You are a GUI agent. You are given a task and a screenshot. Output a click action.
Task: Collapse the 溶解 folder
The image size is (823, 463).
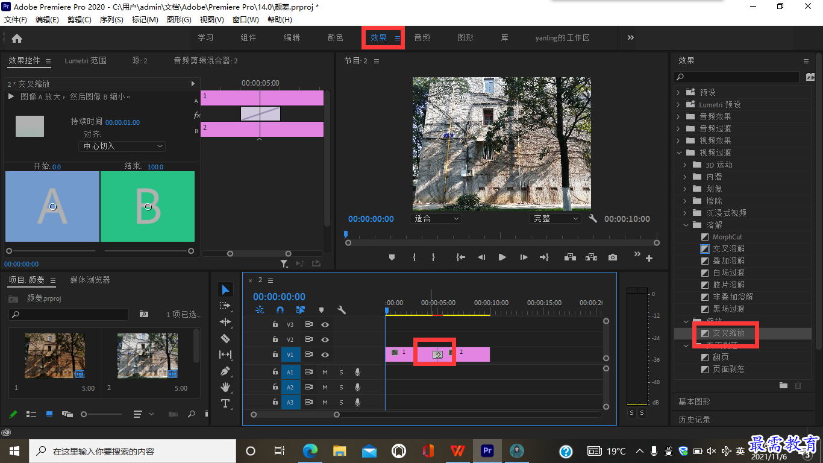[x=685, y=225]
